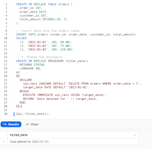Screen dimensions: 152x149
Task: Click the row (1, '2022-01-01', 101, 50.00)
Action: tap(46, 42)
